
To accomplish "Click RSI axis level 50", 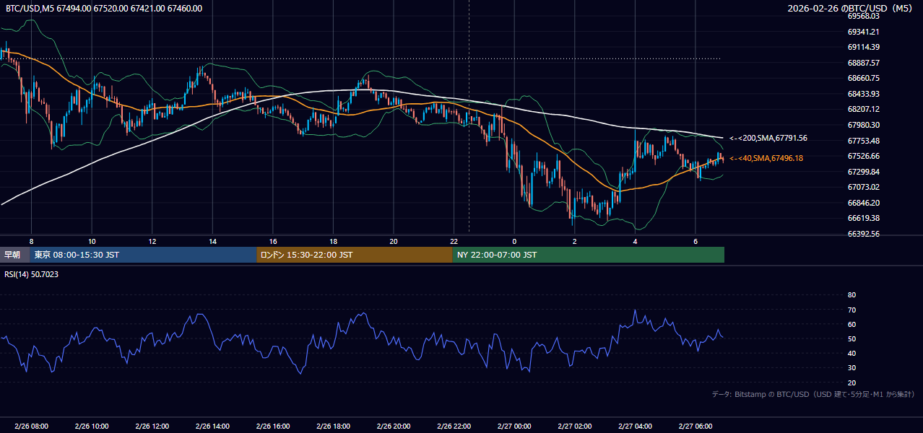I will click(x=851, y=338).
